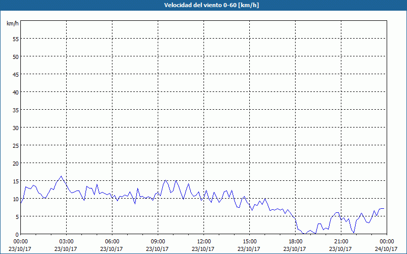Viewport: 407px width, 254px height.
Task: Select the y-axis value '10'
Action: tap(16, 199)
